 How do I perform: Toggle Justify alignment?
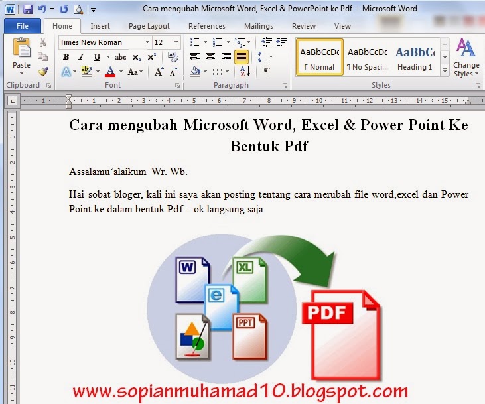(242, 57)
